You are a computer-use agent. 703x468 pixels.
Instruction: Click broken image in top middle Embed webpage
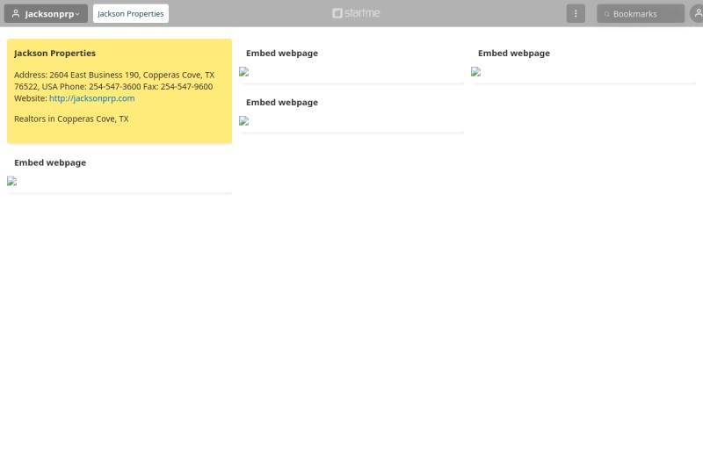pyautogui.click(x=244, y=72)
